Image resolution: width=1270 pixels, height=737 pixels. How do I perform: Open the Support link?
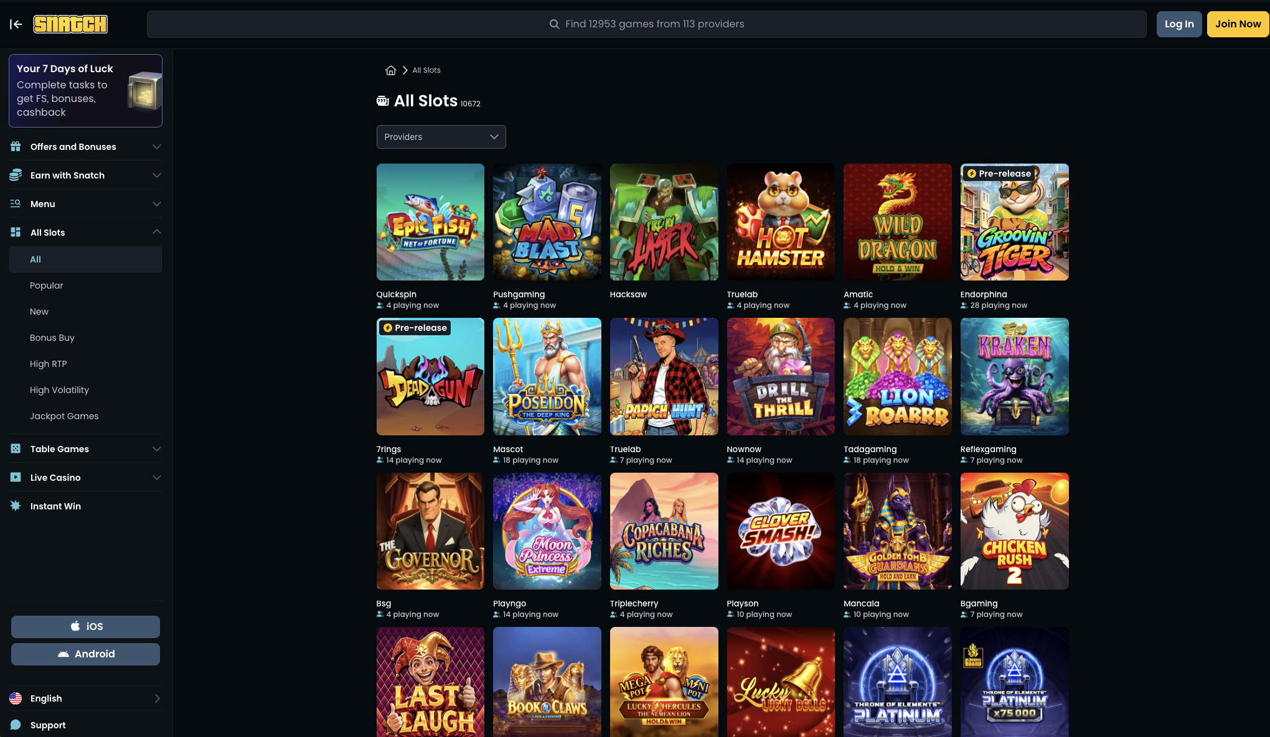[x=48, y=725]
